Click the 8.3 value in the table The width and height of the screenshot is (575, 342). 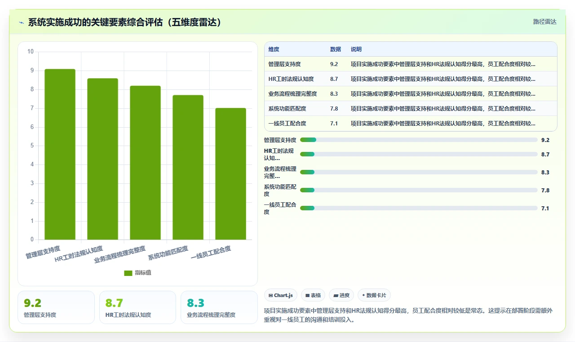click(334, 94)
